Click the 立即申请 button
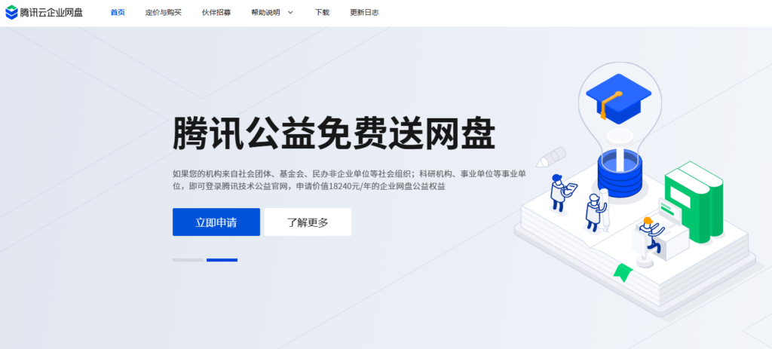The height and width of the screenshot is (349, 772). click(216, 222)
